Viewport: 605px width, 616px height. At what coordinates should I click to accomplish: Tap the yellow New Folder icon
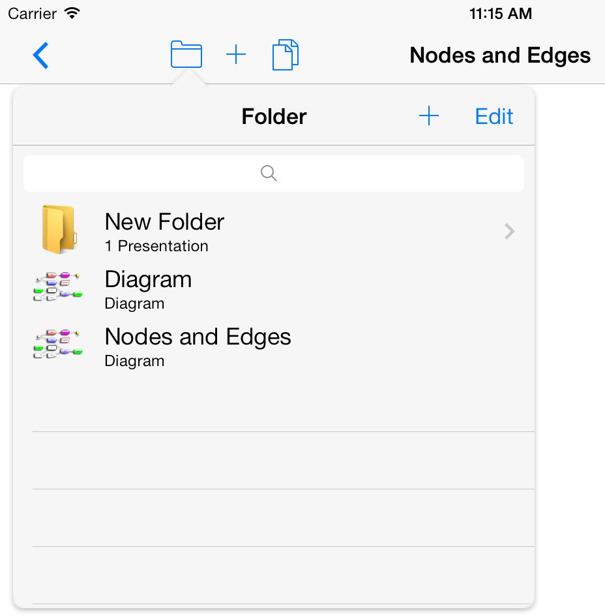(59, 229)
